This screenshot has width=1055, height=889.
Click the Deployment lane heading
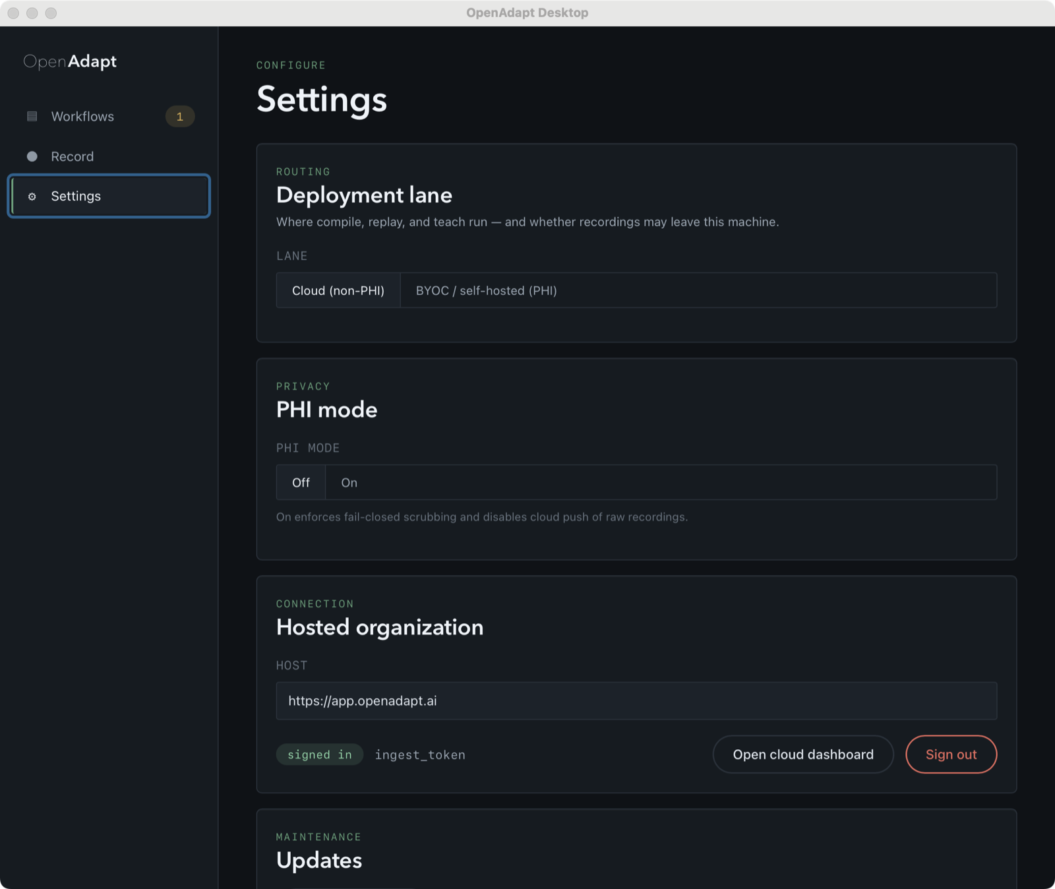(364, 195)
